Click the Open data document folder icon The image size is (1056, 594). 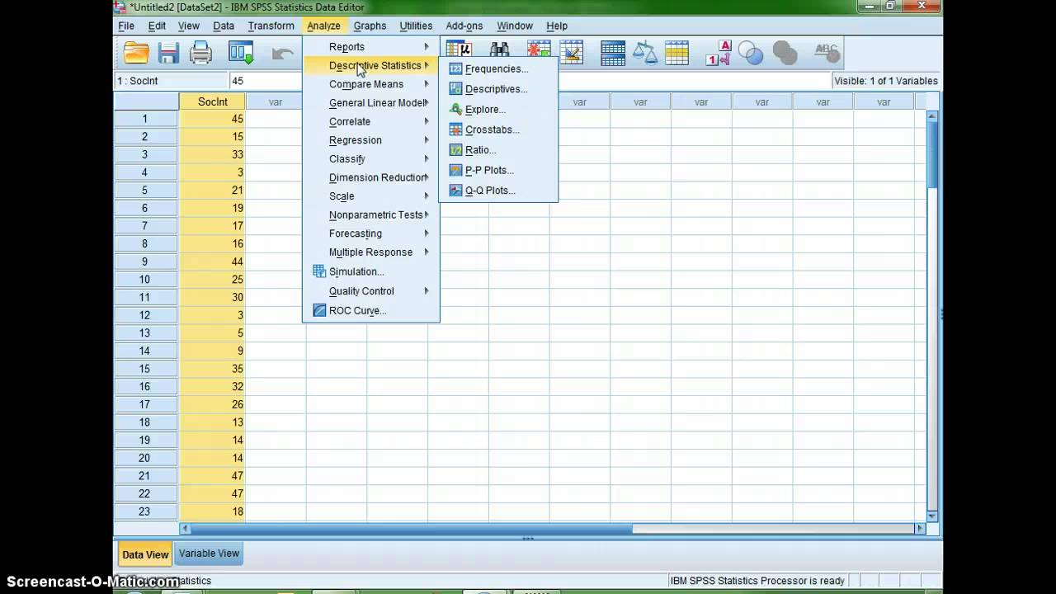136,54
